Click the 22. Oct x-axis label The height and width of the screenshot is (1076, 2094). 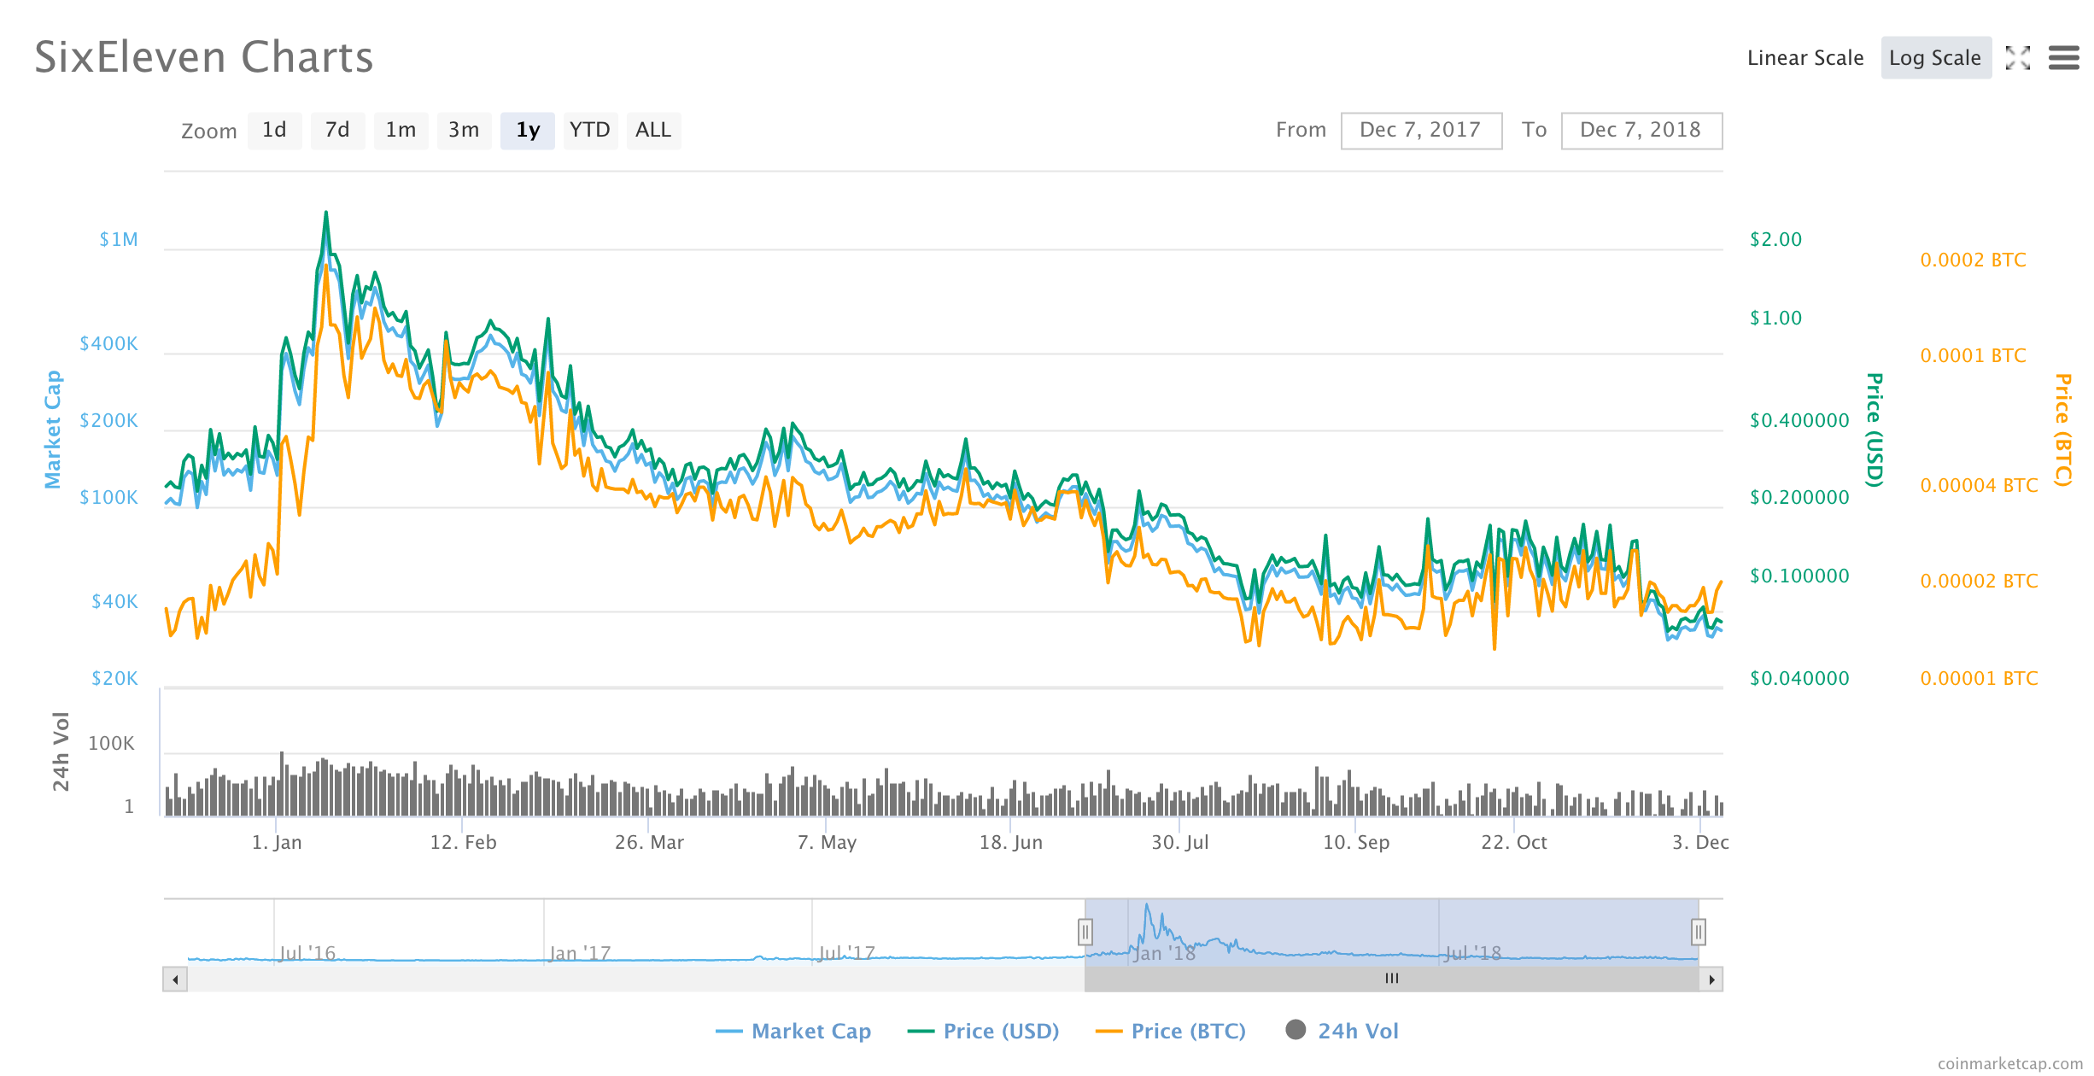point(1514,843)
